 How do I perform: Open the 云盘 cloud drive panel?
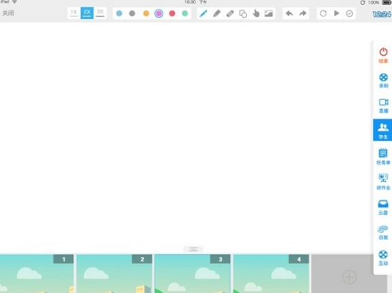pos(383,207)
